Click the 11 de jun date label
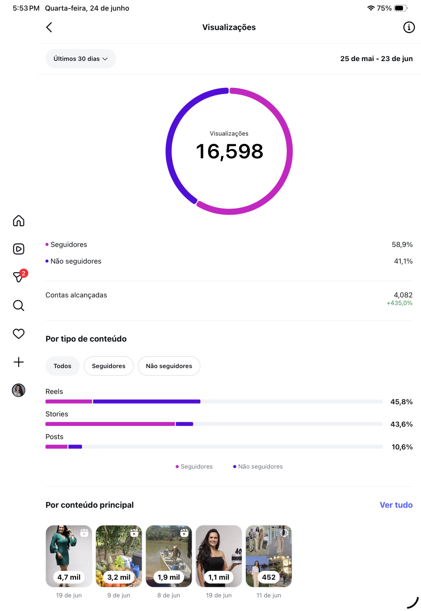 [x=269, y=595]
